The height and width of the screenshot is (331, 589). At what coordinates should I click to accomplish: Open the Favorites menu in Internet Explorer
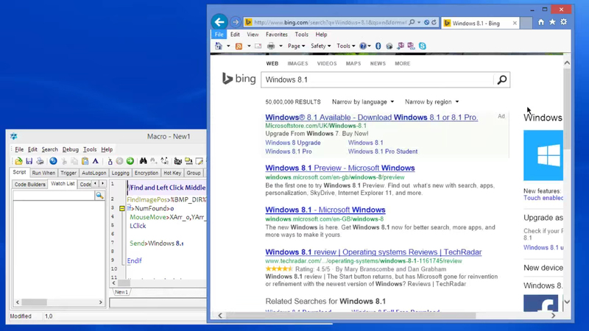277,35
